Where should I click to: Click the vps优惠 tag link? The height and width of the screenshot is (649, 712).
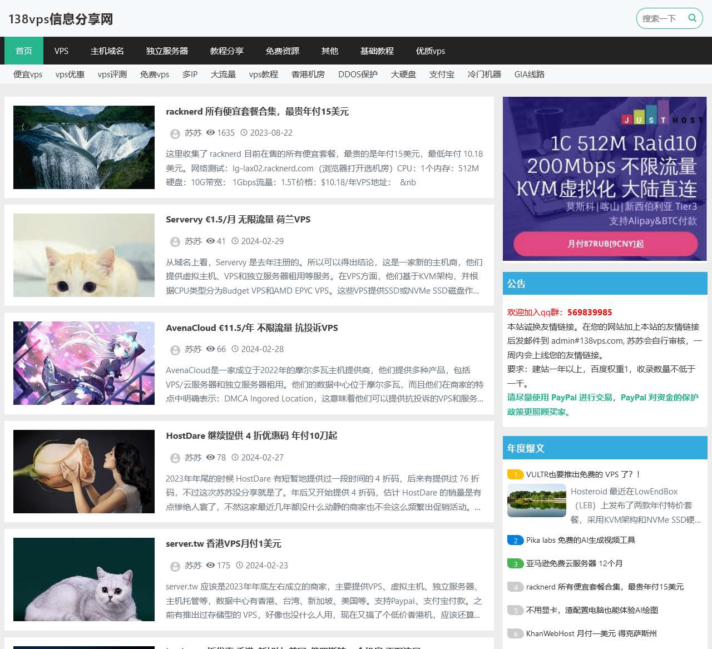pos(70,74)
